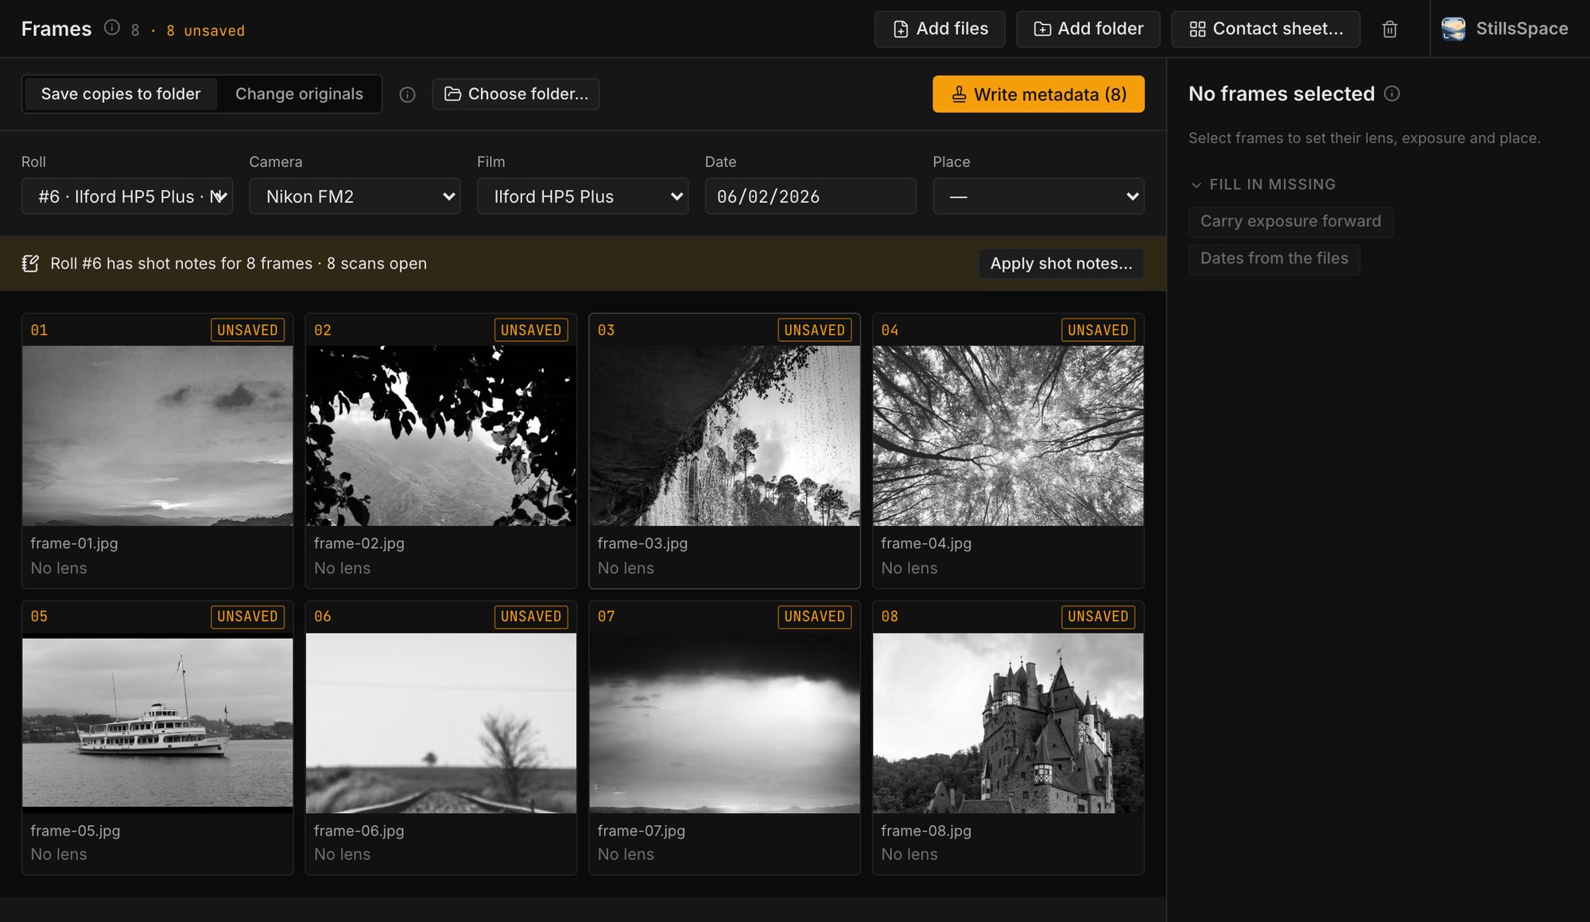Screen dimensions: 1590x922
Task: Click the trash icon in the top bar
Action: coord(1390,29)
